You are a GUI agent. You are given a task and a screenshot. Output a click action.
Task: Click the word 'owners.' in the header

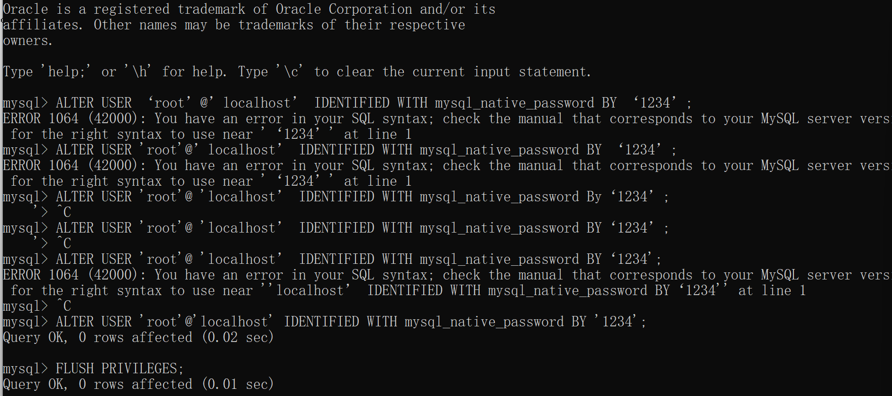(27, 40)
